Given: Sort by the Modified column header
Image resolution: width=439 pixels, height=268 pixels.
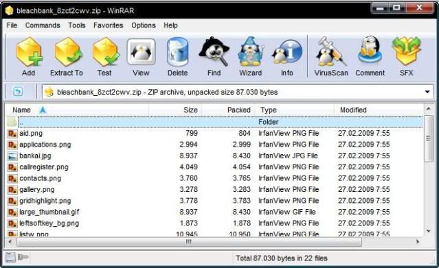Looking at the screenshot, I should (x=379, y=110).
